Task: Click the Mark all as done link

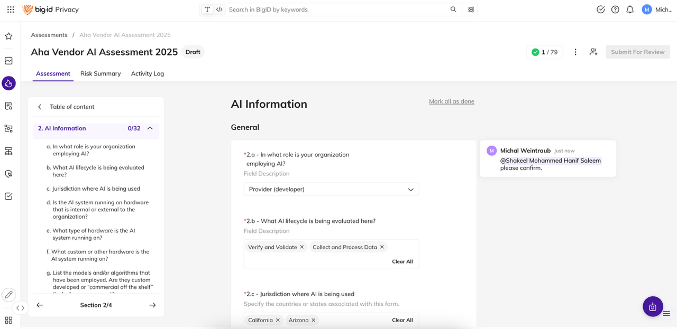Action: 451,101
